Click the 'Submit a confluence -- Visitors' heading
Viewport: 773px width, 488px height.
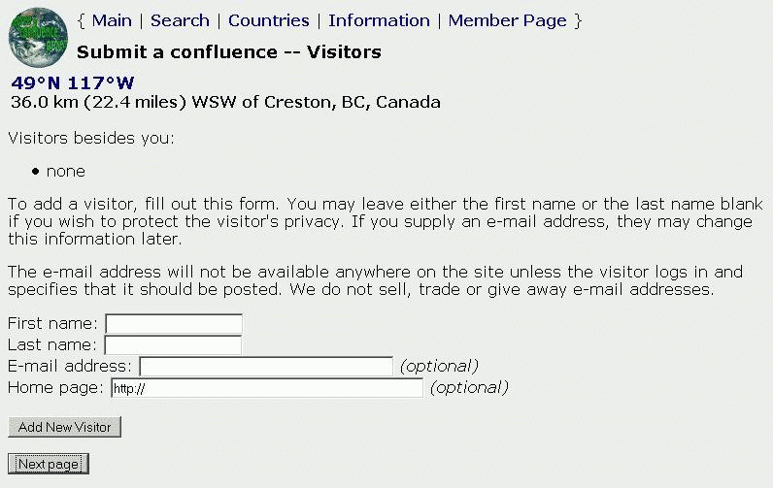point(229,51)
